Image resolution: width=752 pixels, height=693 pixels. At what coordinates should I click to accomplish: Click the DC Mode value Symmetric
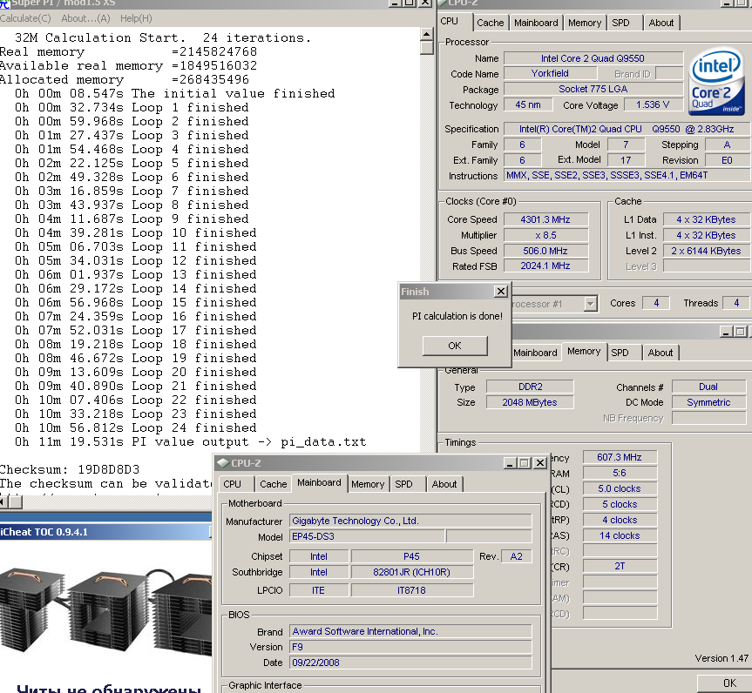click(708, 402)
